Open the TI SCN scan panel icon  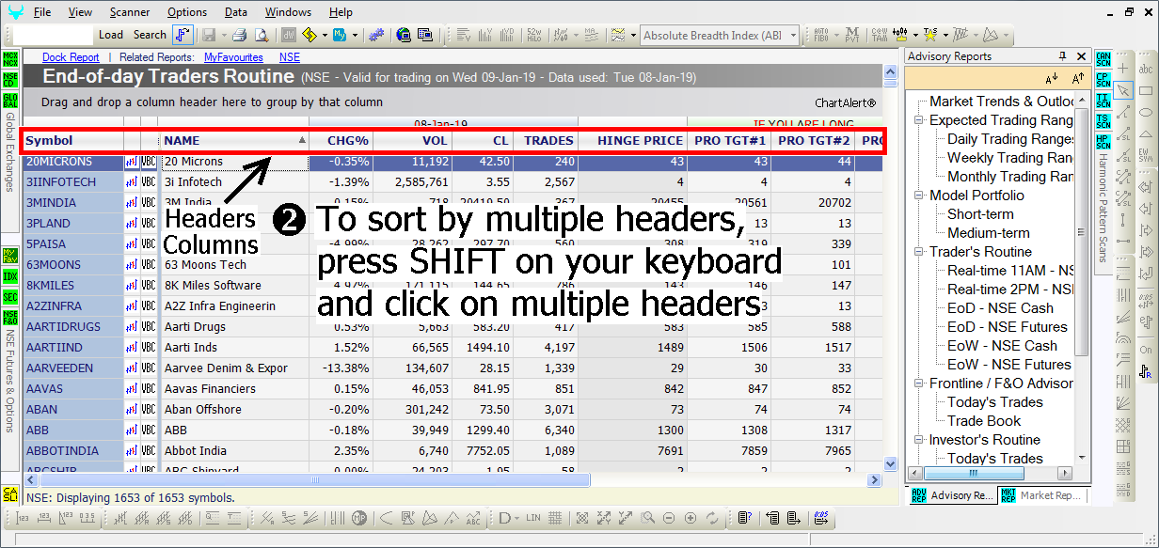(x=1103, y=101)
